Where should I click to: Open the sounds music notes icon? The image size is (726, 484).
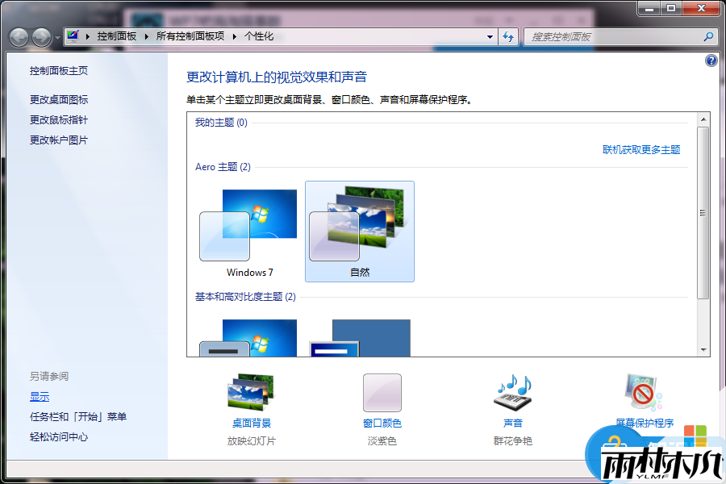coord(513,393)
